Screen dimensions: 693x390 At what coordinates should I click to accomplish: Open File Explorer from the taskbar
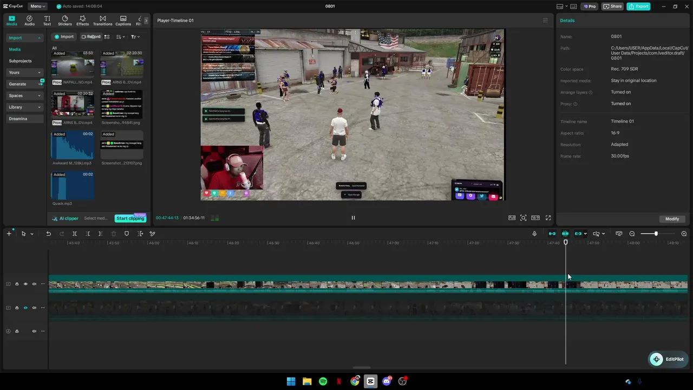[x=307, y=381]
